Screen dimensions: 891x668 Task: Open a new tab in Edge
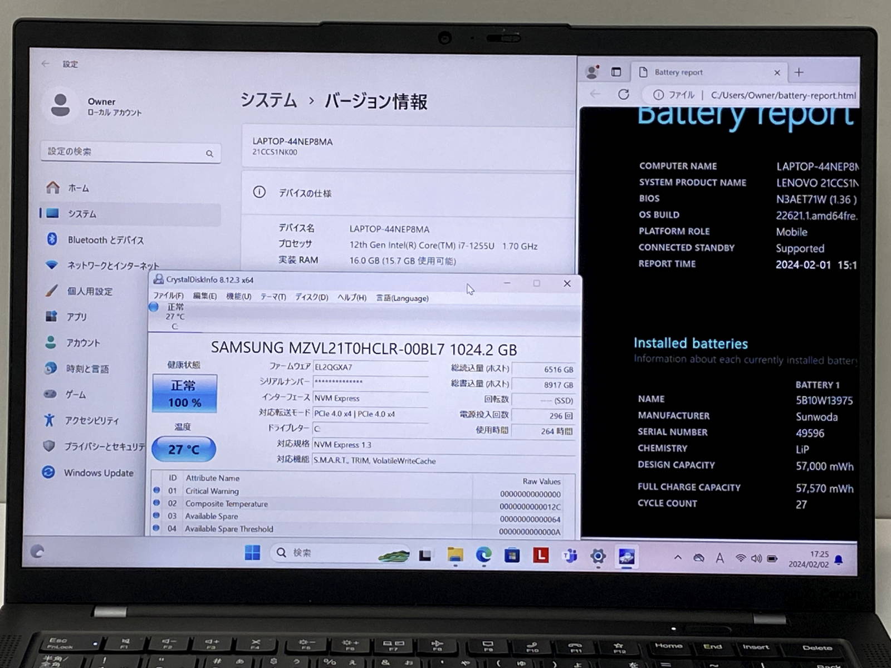799,72
